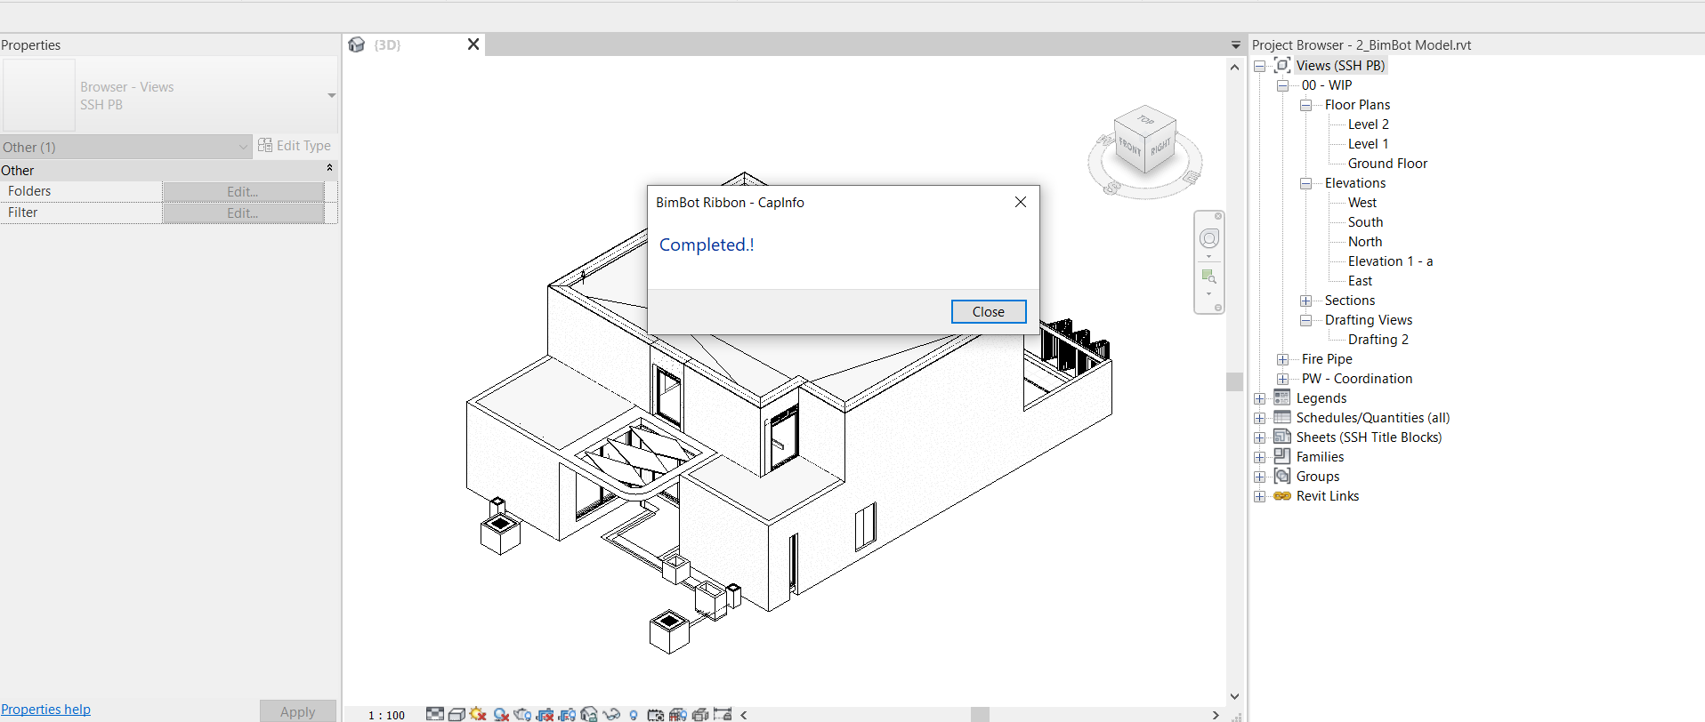Dismiss the BimBot Ribbon dialog with X

[1021, 202]
